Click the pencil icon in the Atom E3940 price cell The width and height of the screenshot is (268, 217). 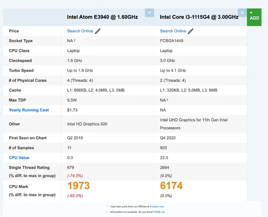click(98, 31)
